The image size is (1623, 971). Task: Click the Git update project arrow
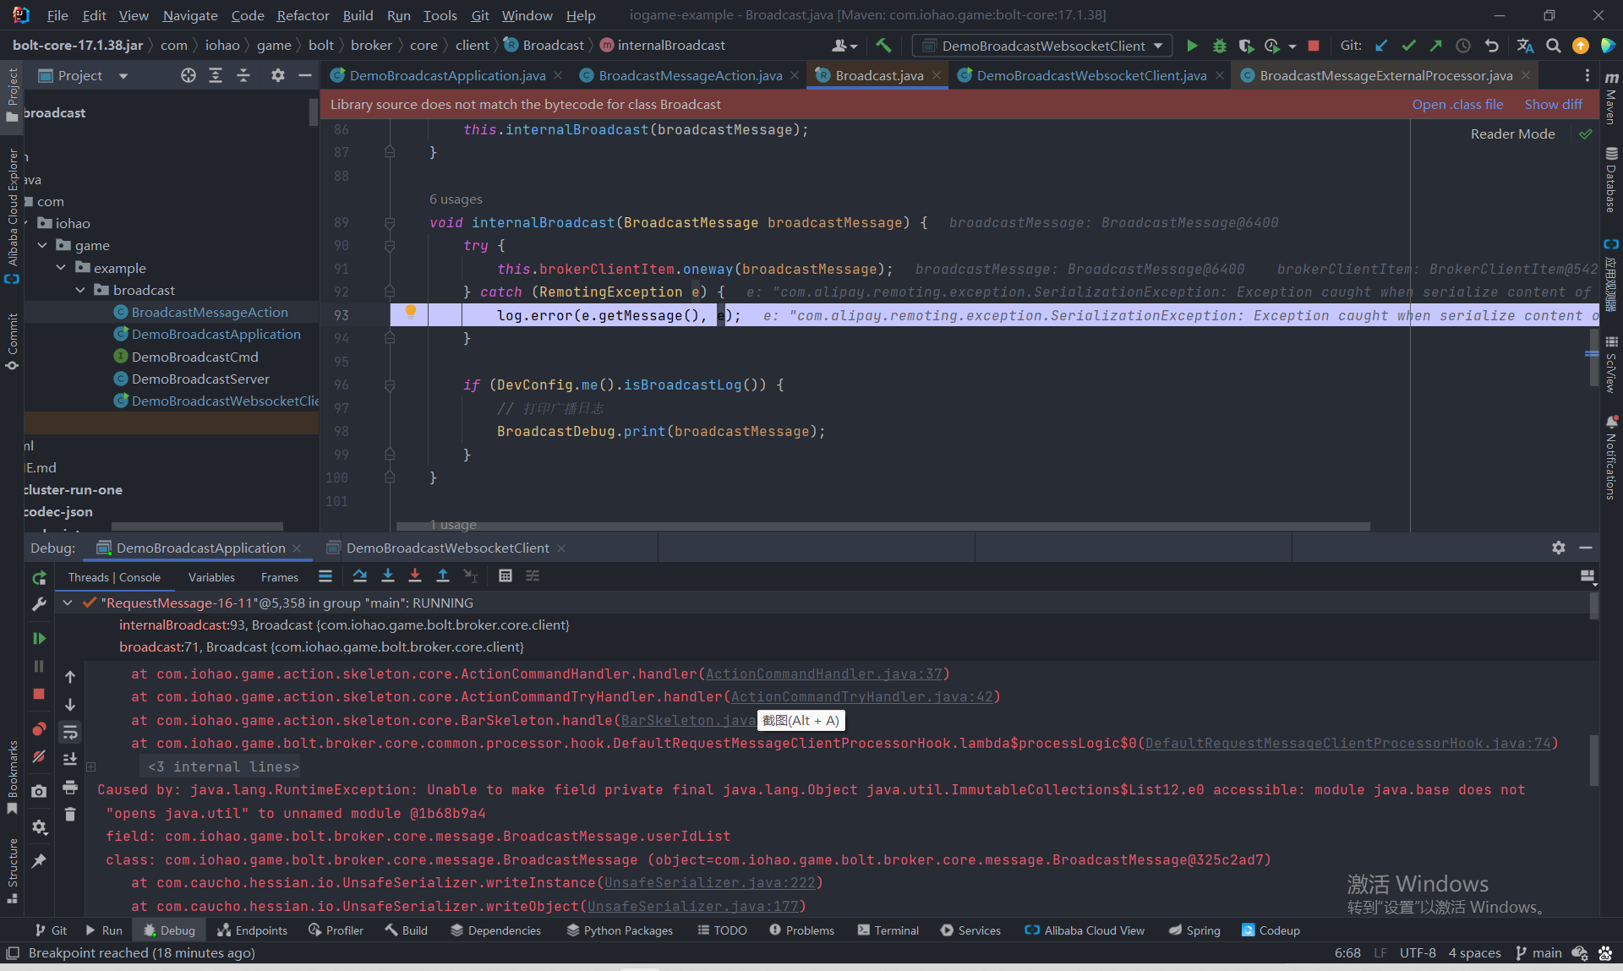(x=1381, y=46)
